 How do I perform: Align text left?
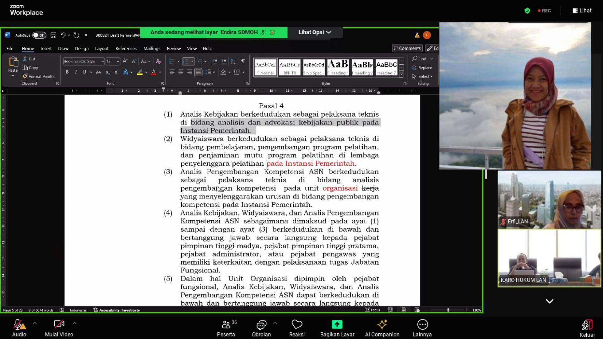(172, 72)
